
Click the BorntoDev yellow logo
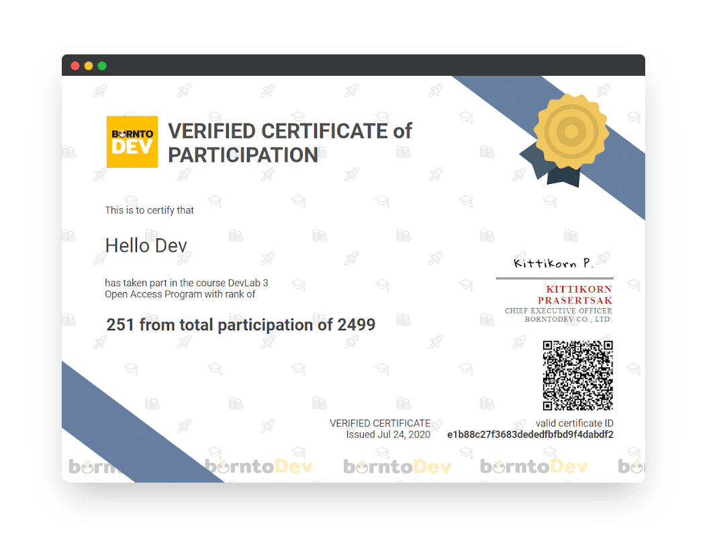[x=132, y=142]
